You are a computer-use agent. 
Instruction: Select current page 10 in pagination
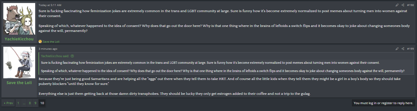pyautogui.click(x=42, y=103)
